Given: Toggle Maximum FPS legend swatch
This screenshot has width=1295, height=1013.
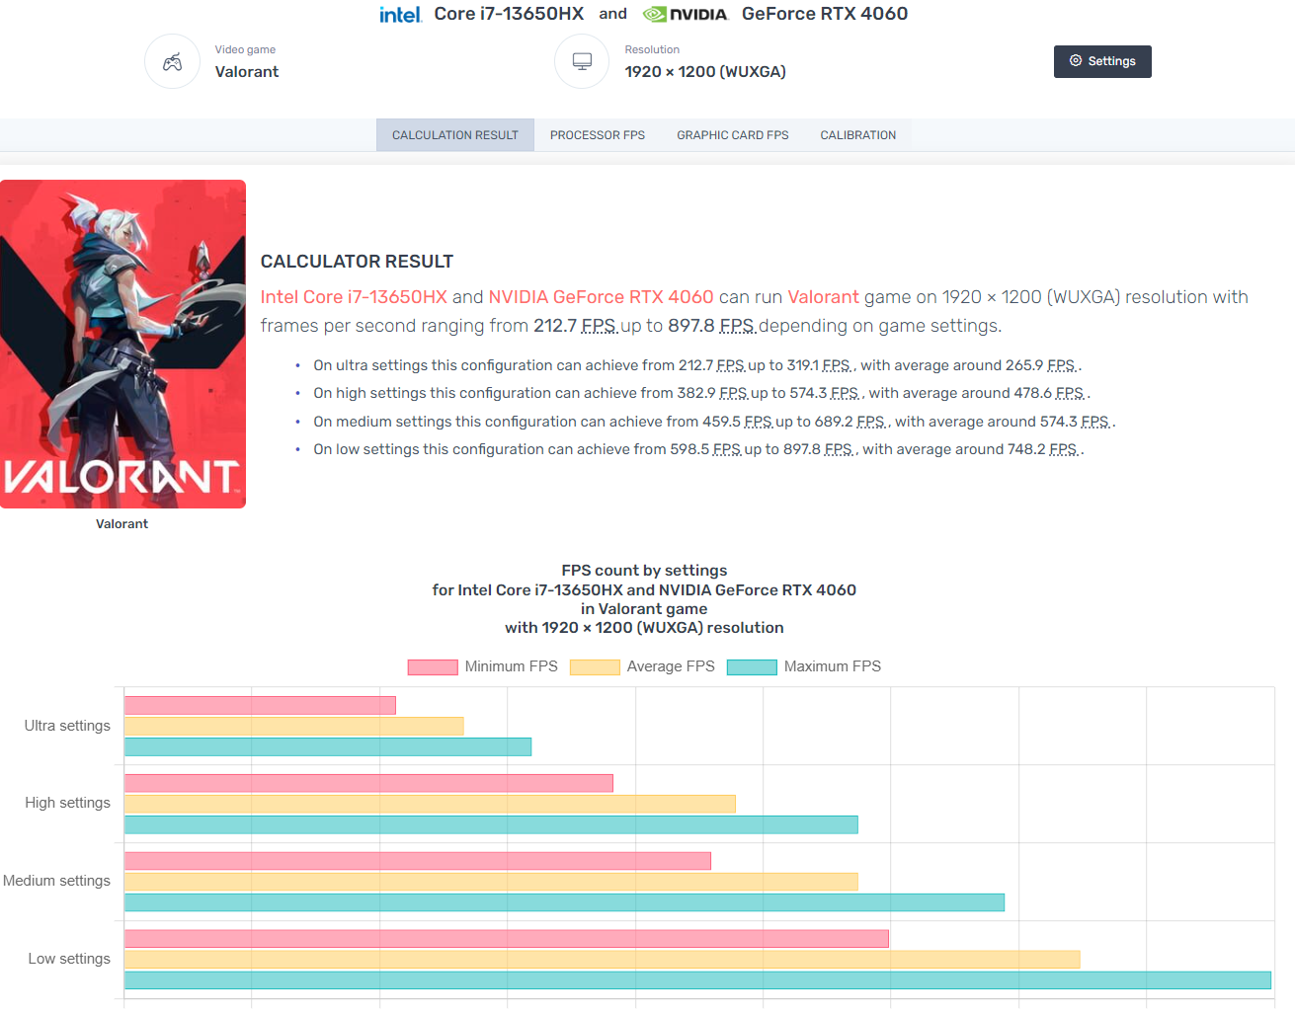Looking at the screenshot, I should [752, 667].
